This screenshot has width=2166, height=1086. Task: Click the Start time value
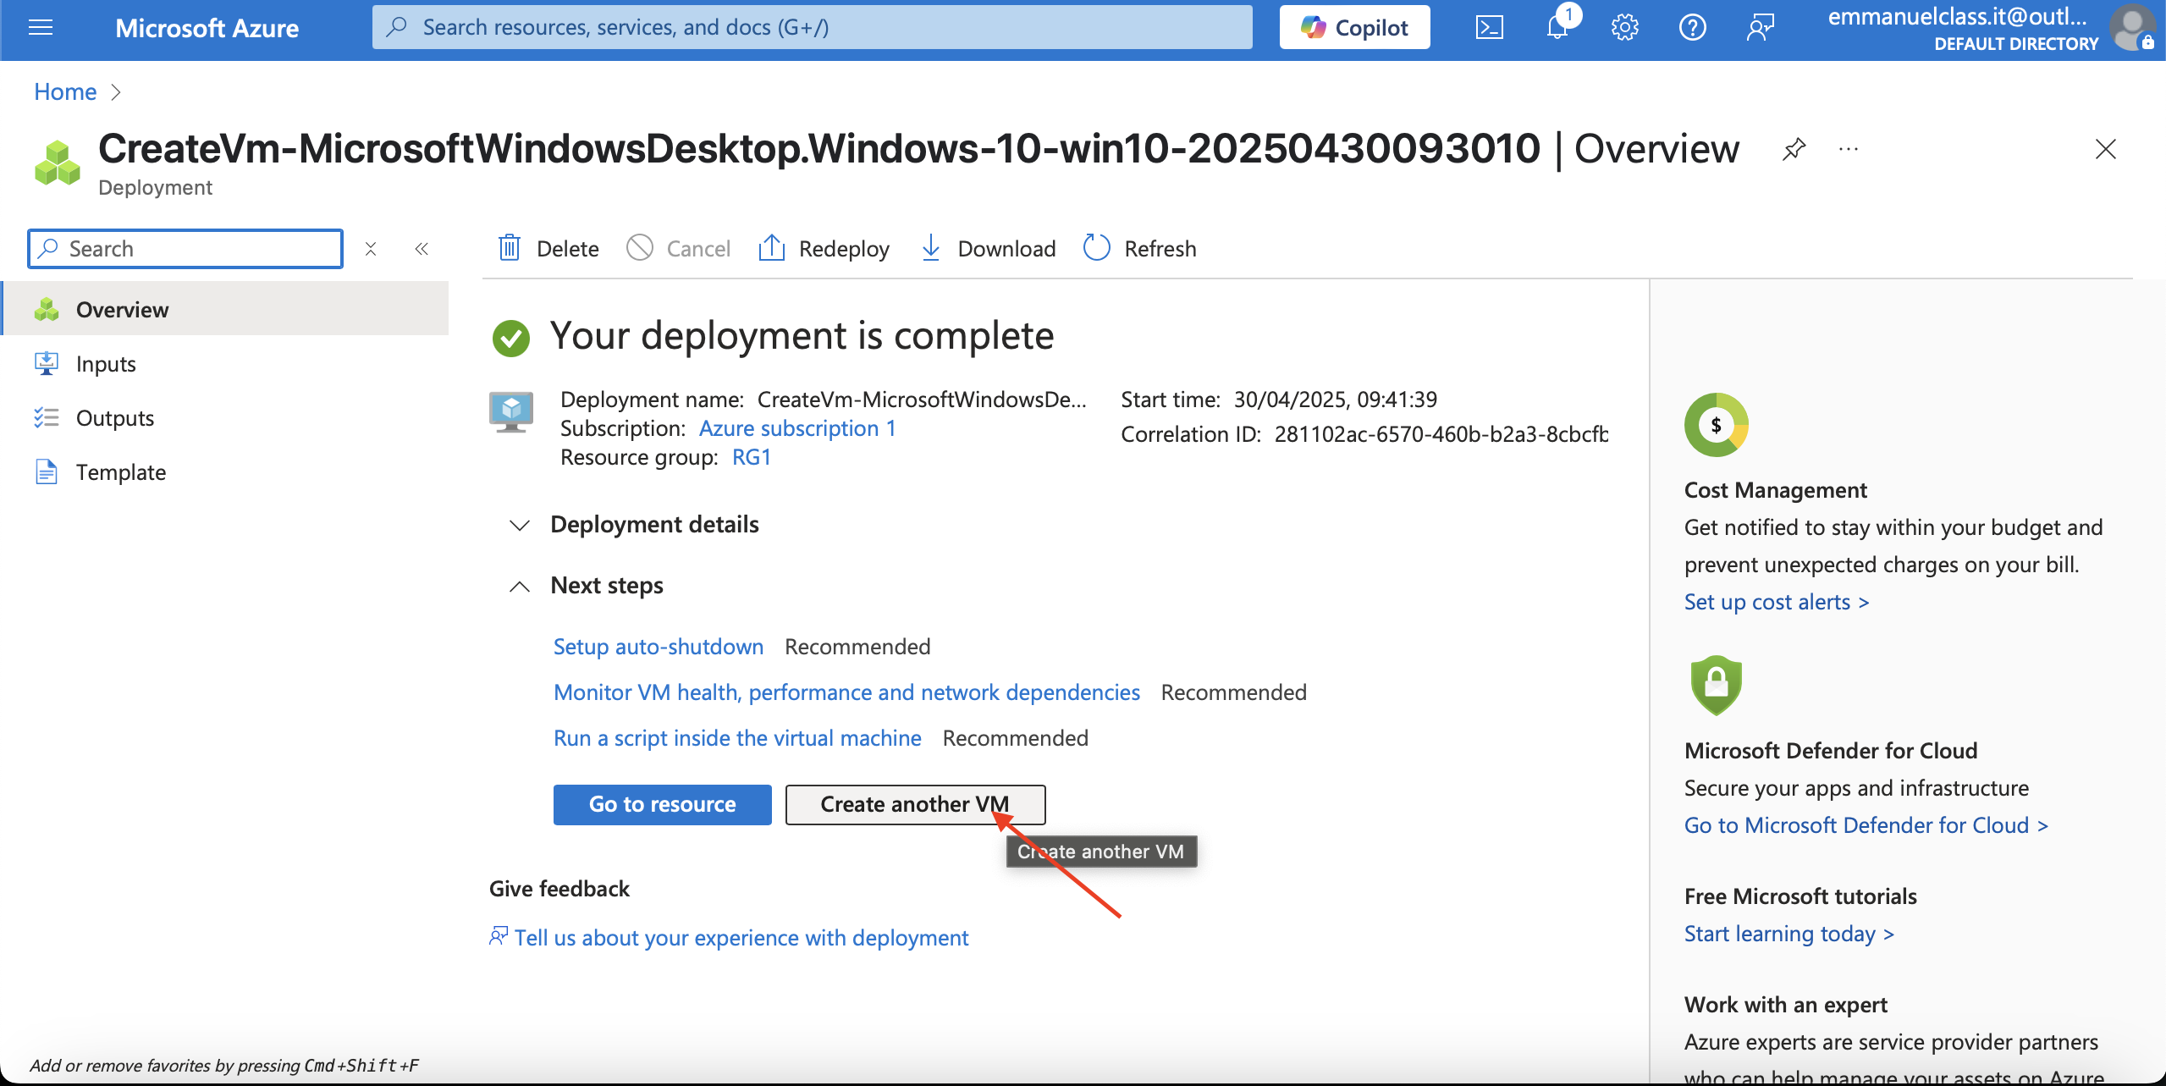1336,400
